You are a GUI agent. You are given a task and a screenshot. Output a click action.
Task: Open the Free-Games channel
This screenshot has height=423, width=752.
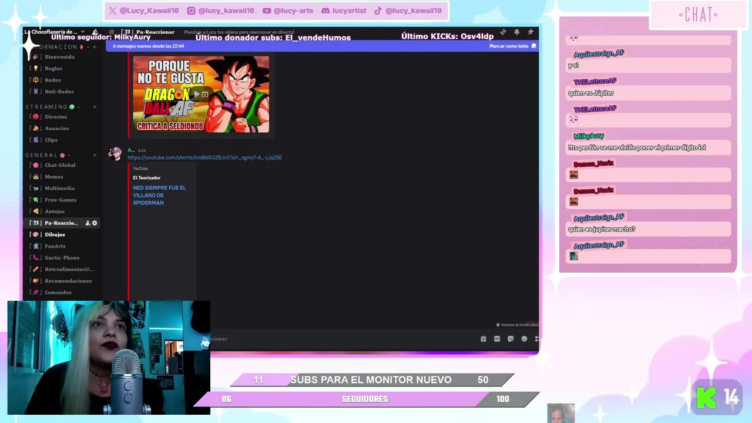(x=61, y=200)
